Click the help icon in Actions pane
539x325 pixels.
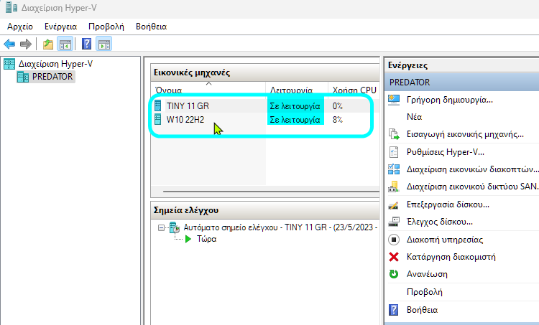tap(394, 310)
